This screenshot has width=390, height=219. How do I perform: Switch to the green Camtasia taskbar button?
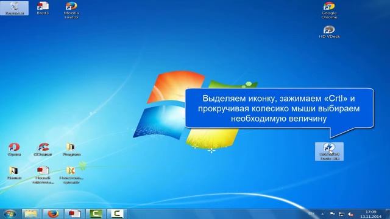(x=96, y=214)
